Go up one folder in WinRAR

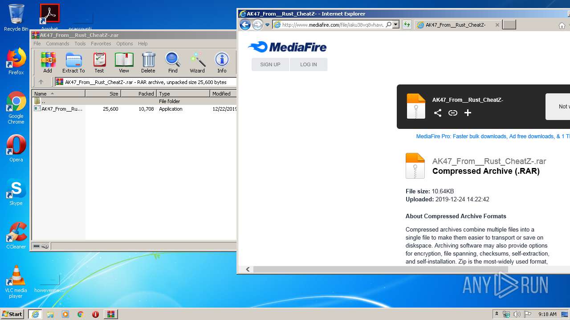click(x=41, y=82)
